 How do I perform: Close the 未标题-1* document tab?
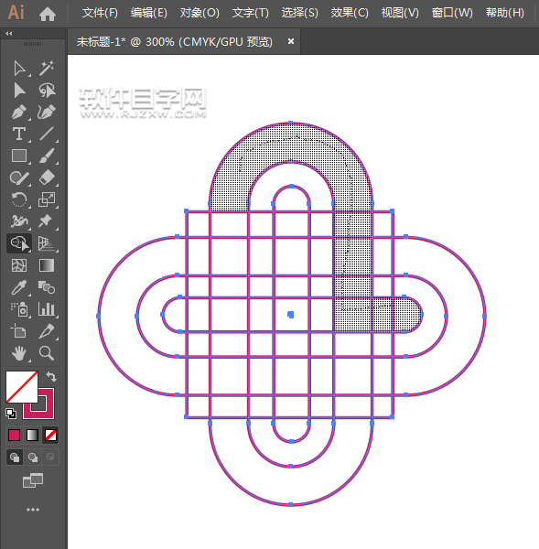pyautogui.click(x=291, y=41)
